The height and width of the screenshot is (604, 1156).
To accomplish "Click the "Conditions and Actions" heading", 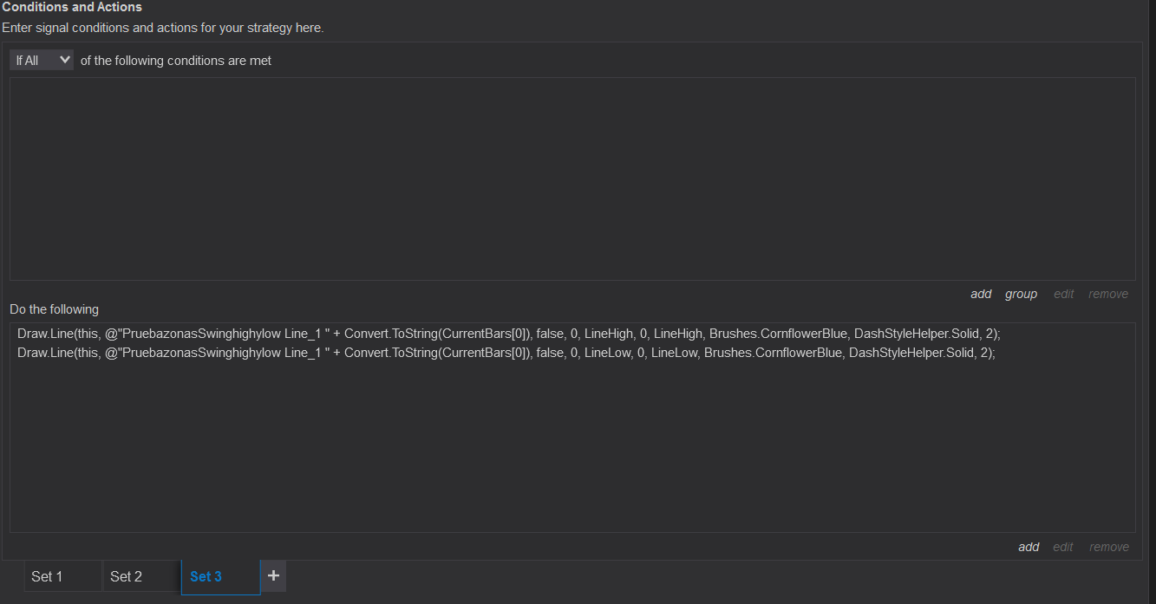I will coord(72,7).
